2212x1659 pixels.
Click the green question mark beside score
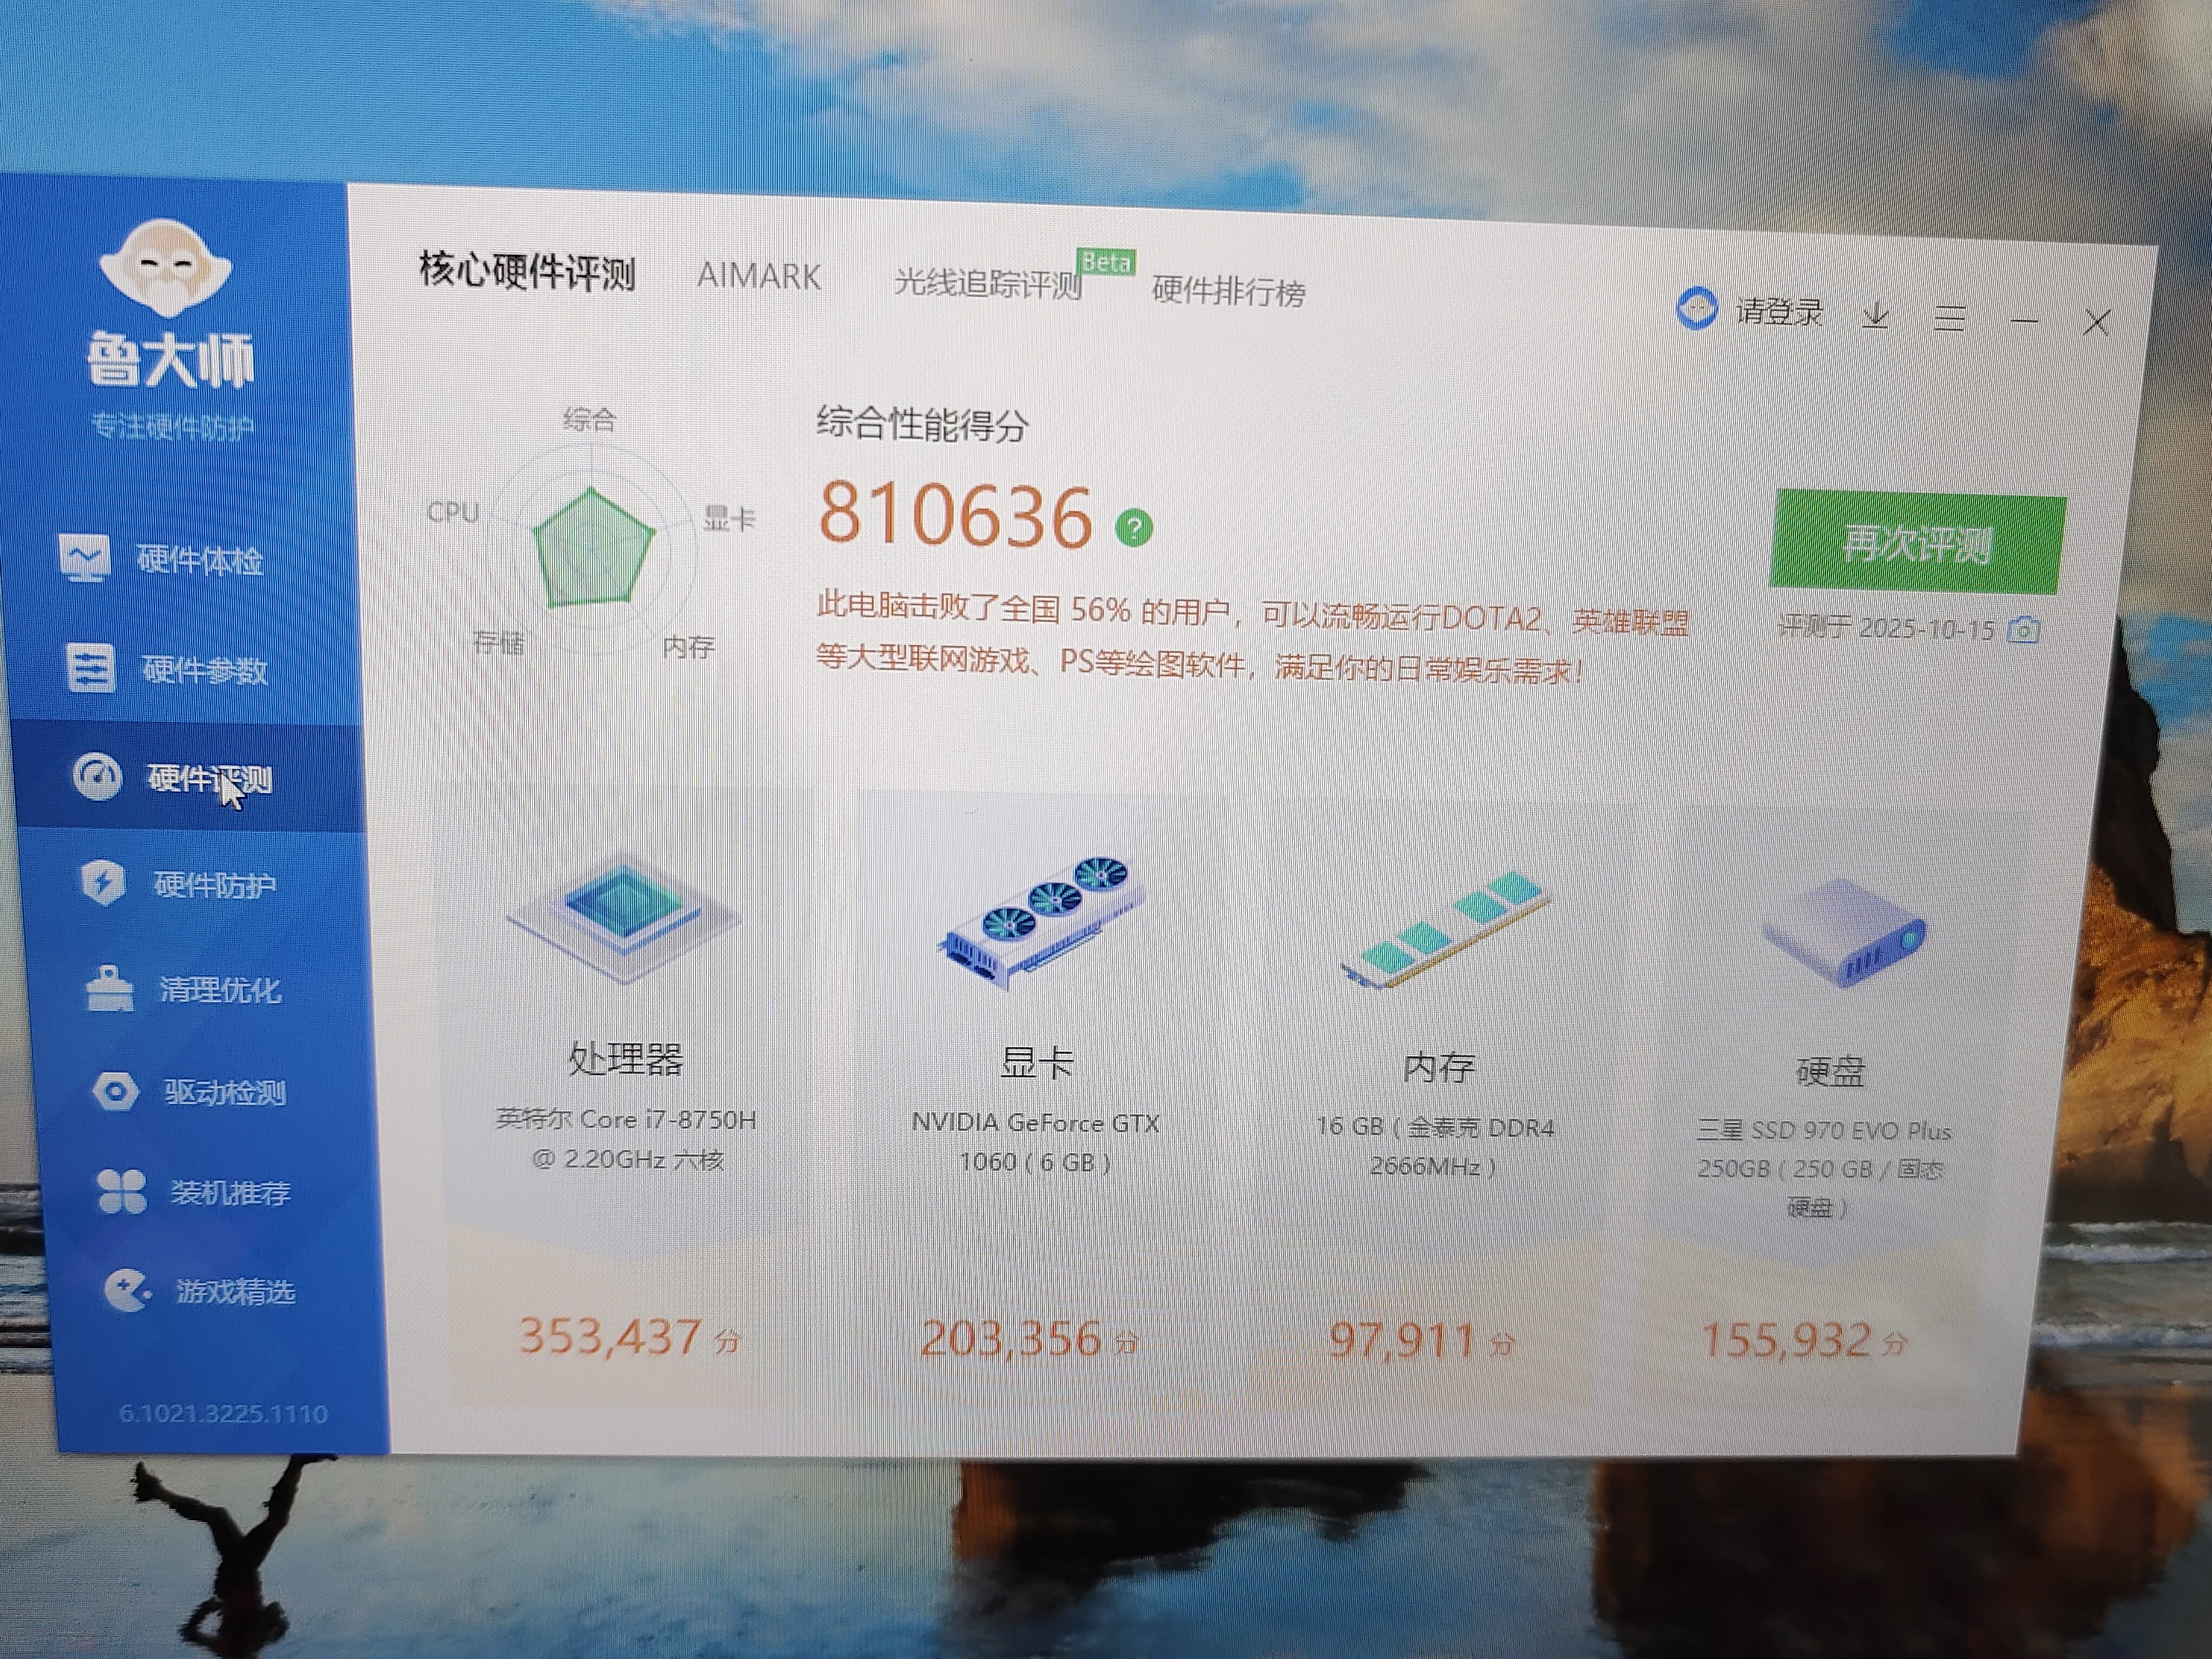pos(1134,527)
